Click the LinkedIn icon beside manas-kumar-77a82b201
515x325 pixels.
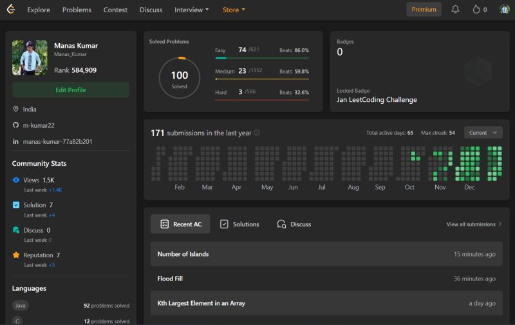tap(15, 141)
